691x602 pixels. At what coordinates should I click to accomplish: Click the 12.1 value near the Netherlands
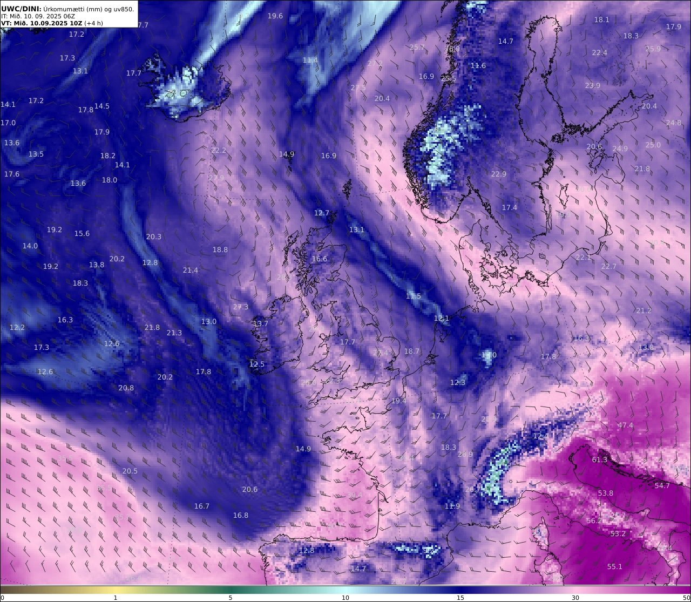pyautogui.click(x=442, y=319)
